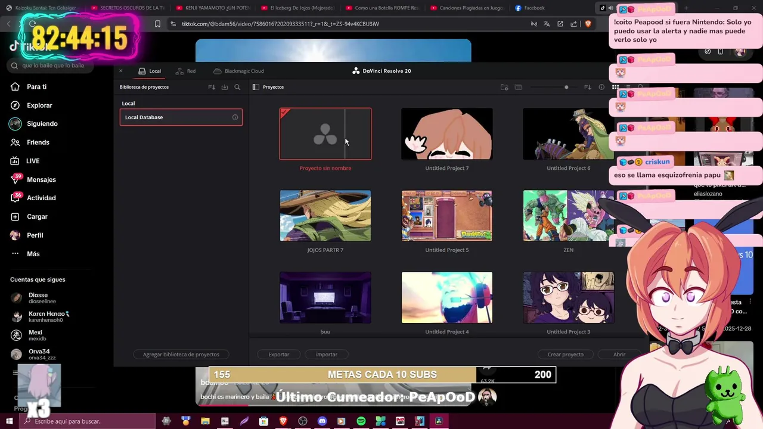Click the Abrir button

[x=619, y=355]
